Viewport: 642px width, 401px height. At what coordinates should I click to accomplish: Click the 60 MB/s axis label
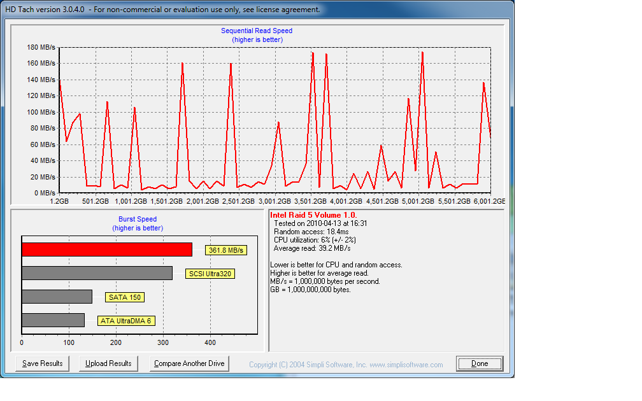pyautogui.click(x=43, y=145)
